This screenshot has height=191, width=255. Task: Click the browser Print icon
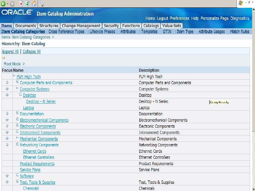coord(42,4)
